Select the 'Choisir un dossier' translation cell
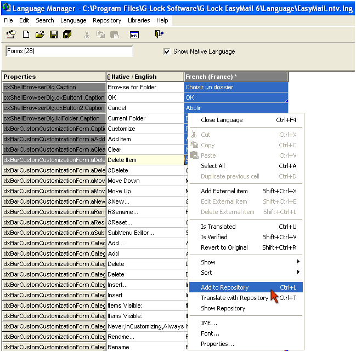The image size is (356, 352). click(236, 87)
